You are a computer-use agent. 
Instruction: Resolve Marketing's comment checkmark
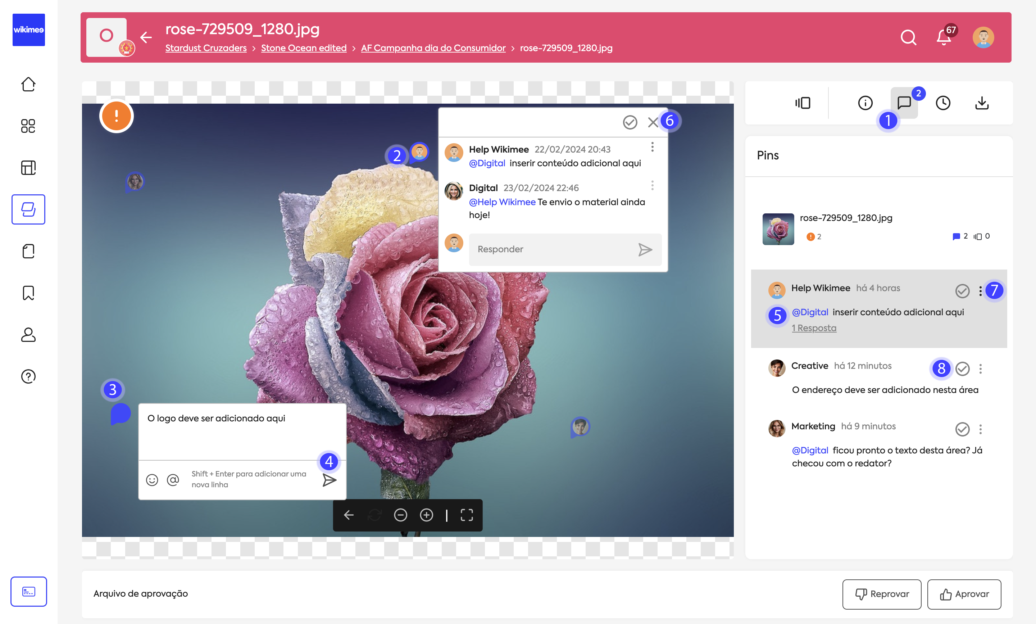962,429
